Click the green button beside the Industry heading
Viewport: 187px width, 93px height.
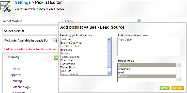(56, 58)
